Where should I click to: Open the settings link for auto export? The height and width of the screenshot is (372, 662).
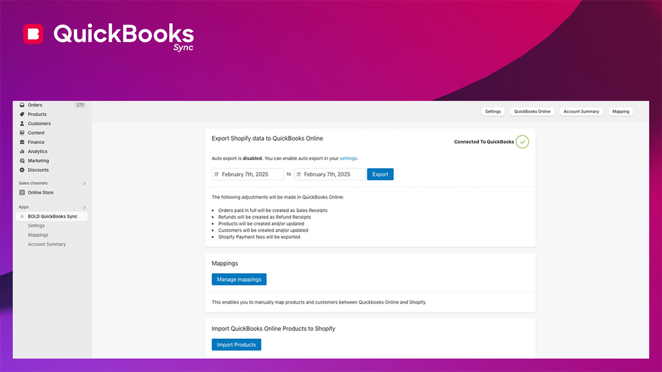click(348, 158)
